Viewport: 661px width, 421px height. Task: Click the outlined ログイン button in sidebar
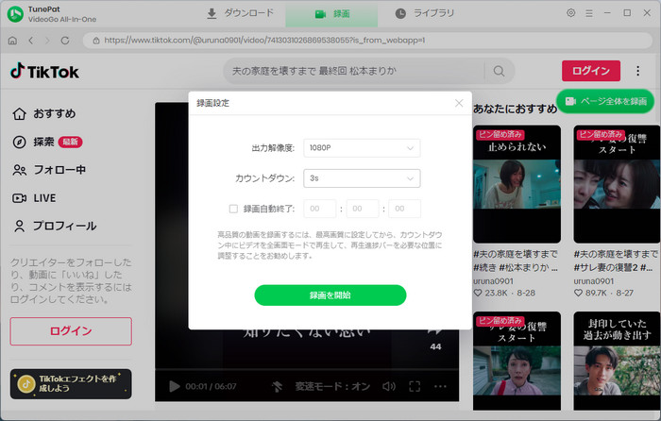[71, 331]
